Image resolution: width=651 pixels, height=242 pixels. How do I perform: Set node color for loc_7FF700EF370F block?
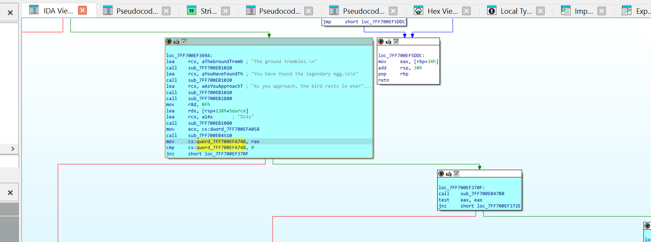coord(441,174)
